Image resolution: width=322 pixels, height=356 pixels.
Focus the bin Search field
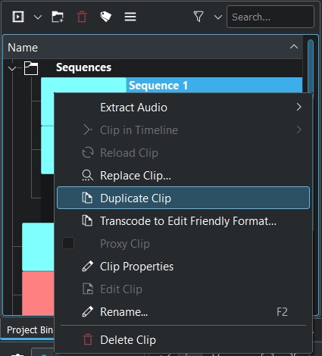click(270, 17)
